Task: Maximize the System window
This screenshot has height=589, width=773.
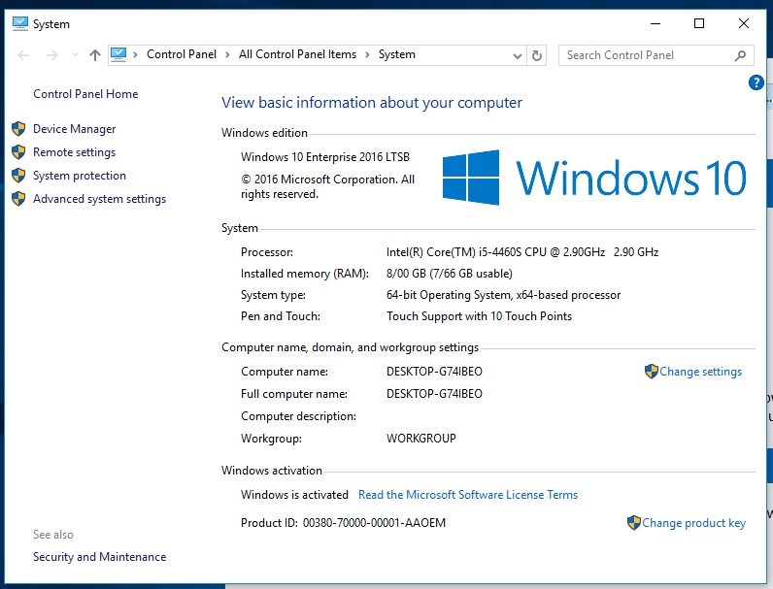Action: (699, 23)
